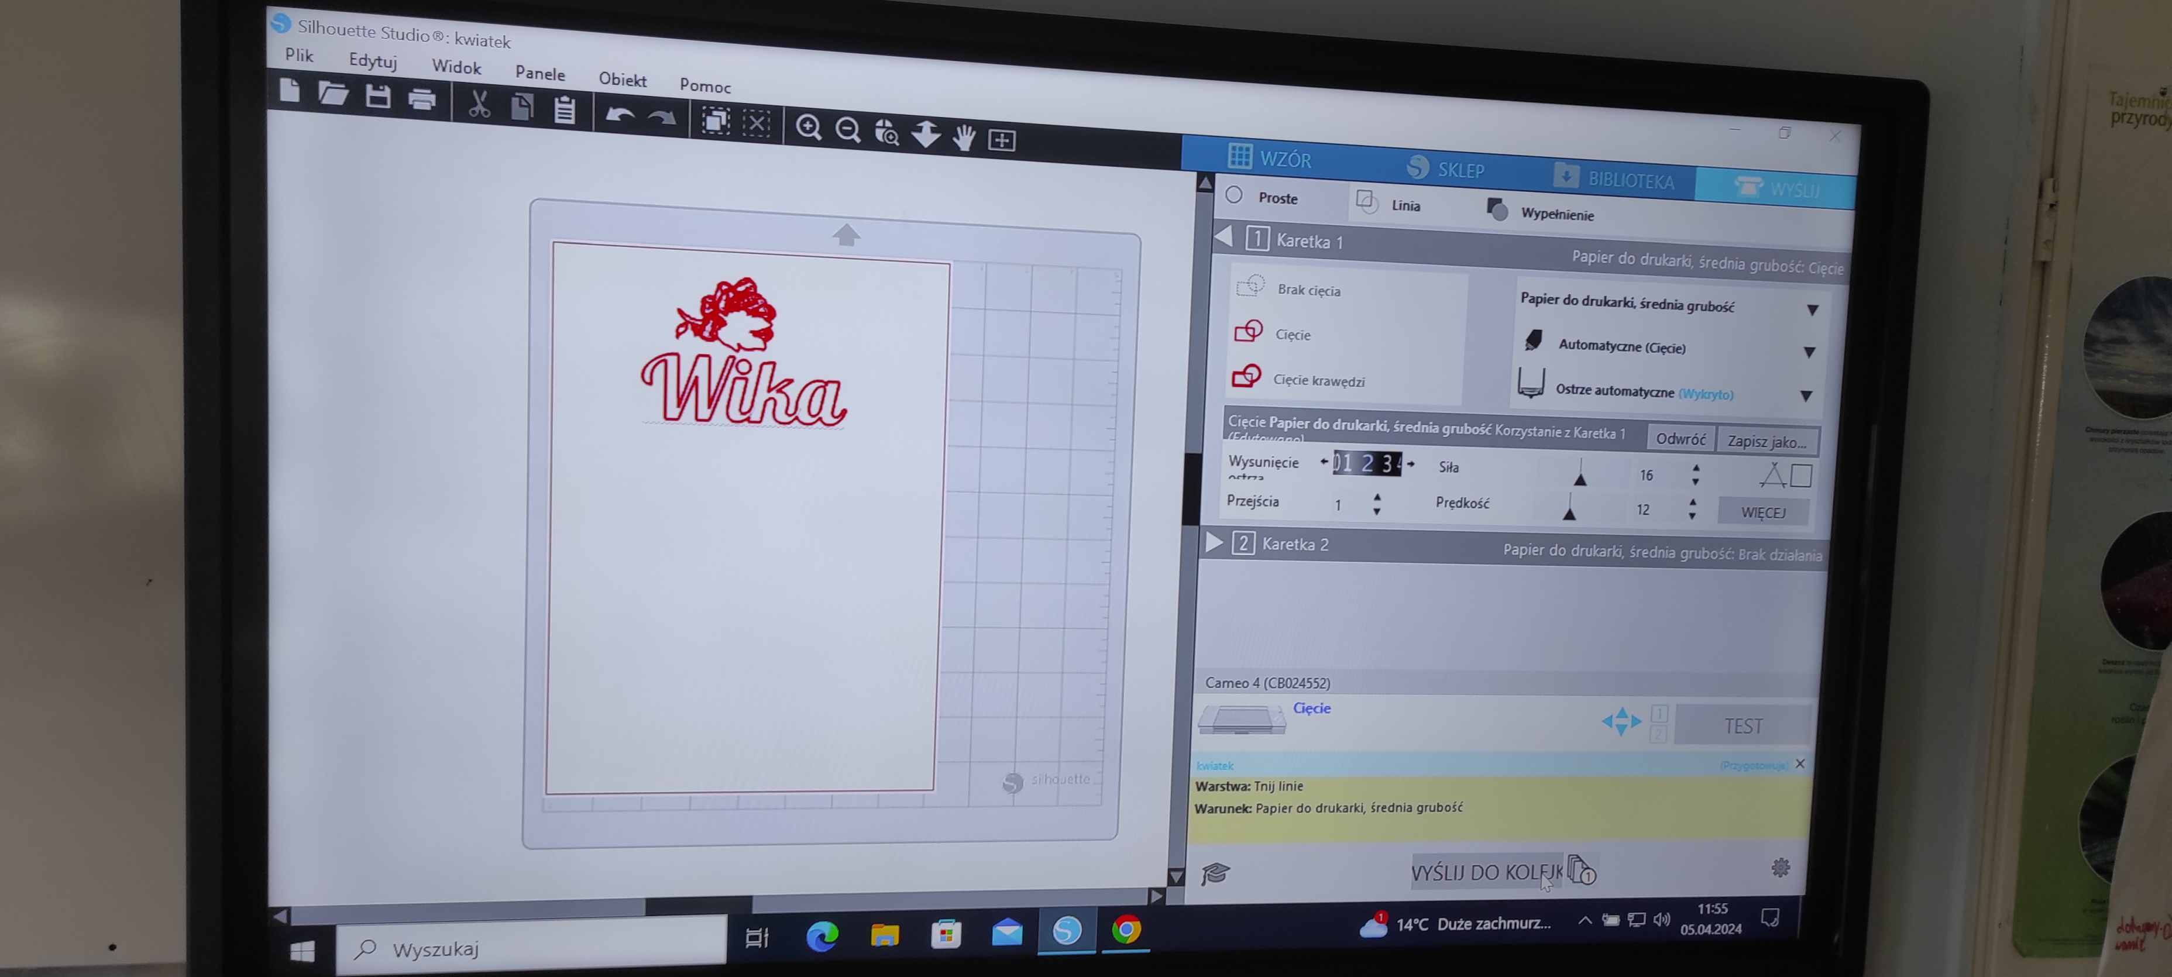Click the Deselect All icon

tap(757, 124)
